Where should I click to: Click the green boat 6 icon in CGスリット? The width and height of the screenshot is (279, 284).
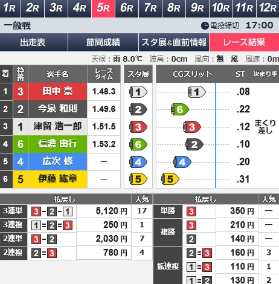(180, 109)
